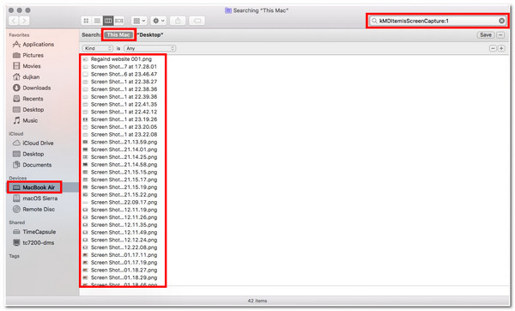Switch to list view
The width and height of the screenshot is (515, 311).
pyautogui.click(x=97, y=21)
